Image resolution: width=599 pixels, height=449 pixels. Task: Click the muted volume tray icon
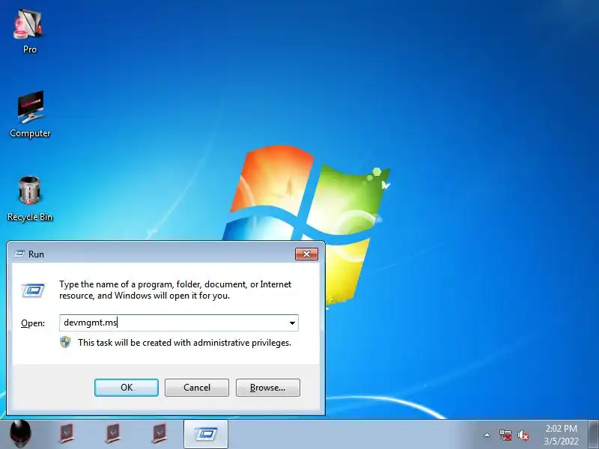pos(523,435)
